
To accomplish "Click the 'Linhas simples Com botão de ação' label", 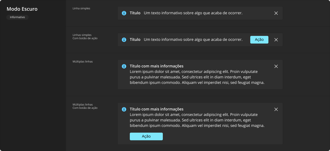I will pos(85,37).
